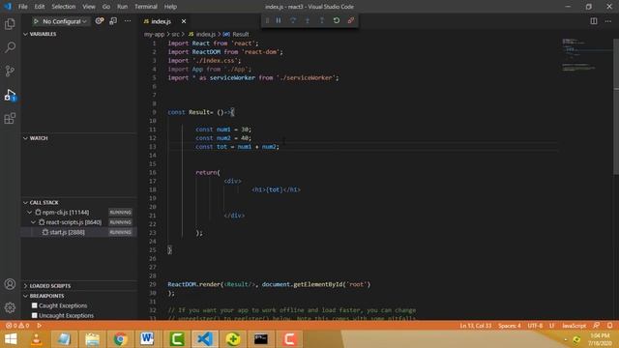The image size is (619, 348).
Task: Split the editor to the right
Action: (594, 21)
